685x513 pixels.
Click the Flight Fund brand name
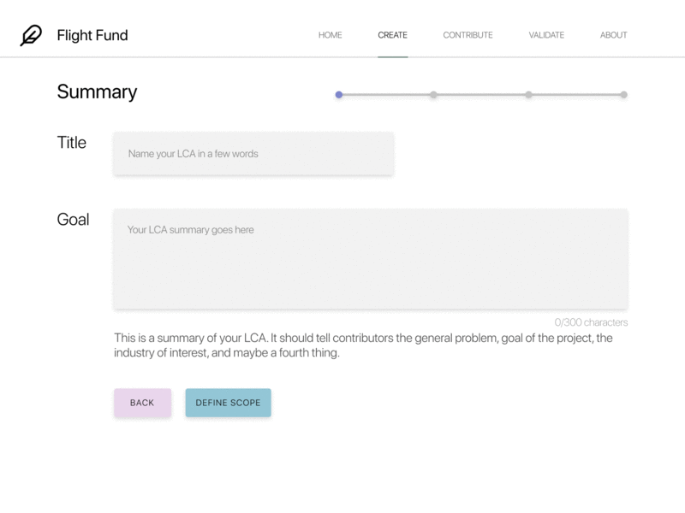tap(92, 35)
